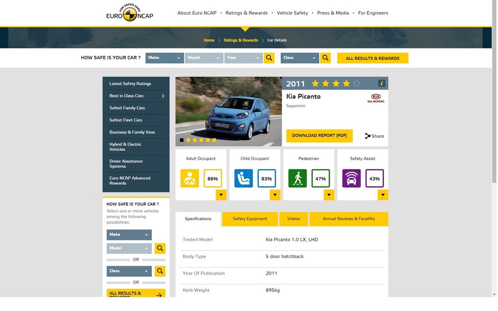
Task: Click the 5 door hatchback value
Action: (x=284, y=256)
